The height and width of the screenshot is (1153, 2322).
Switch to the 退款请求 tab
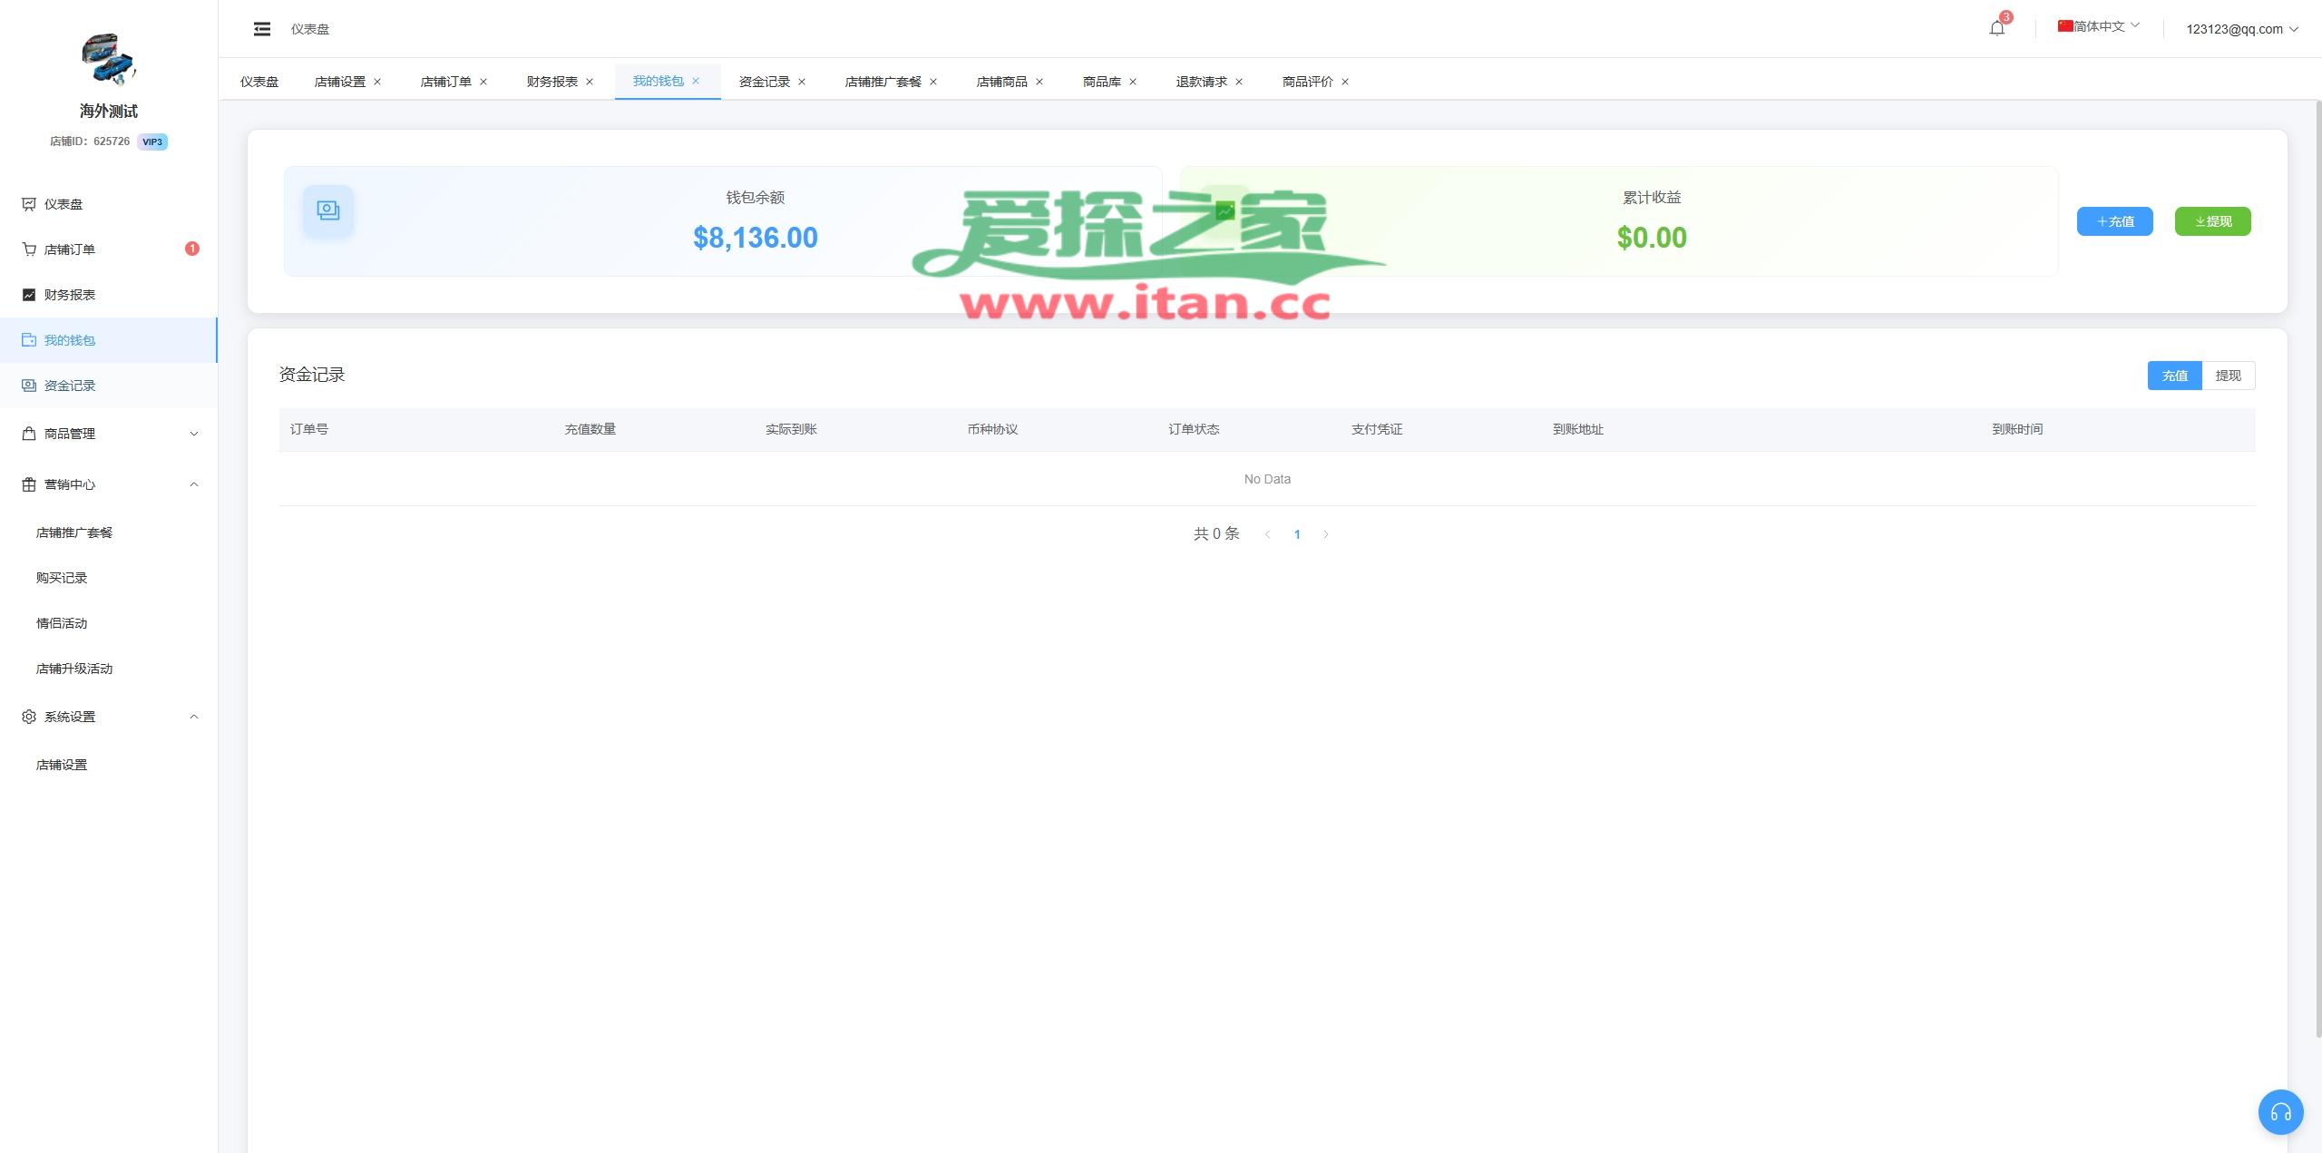pos(1202,82)
